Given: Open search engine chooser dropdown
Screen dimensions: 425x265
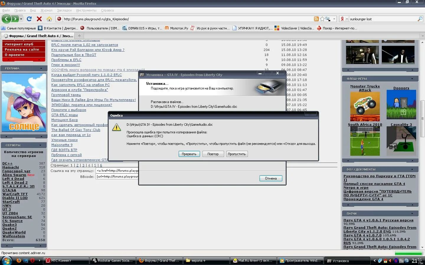Looking at the screenshot, I should (x=347, y=19).
